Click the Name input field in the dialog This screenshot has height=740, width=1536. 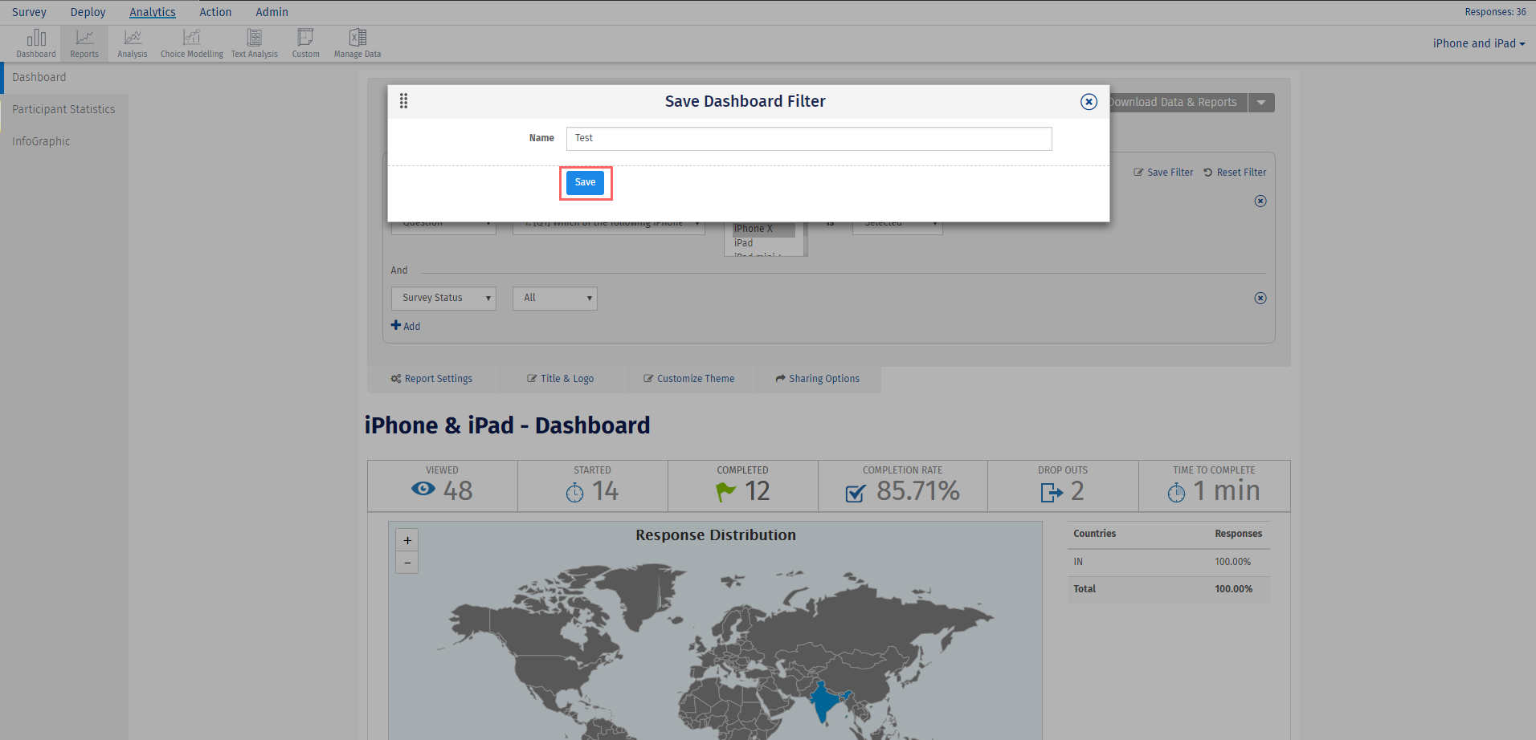tap(808, 138)
